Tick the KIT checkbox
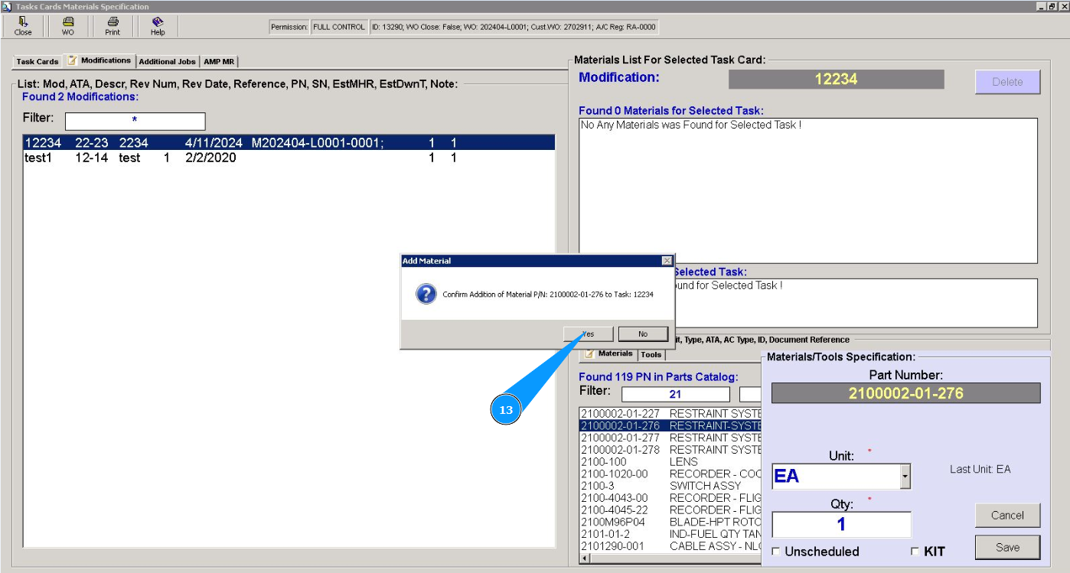1070x573 pixels. coord(915,552)
